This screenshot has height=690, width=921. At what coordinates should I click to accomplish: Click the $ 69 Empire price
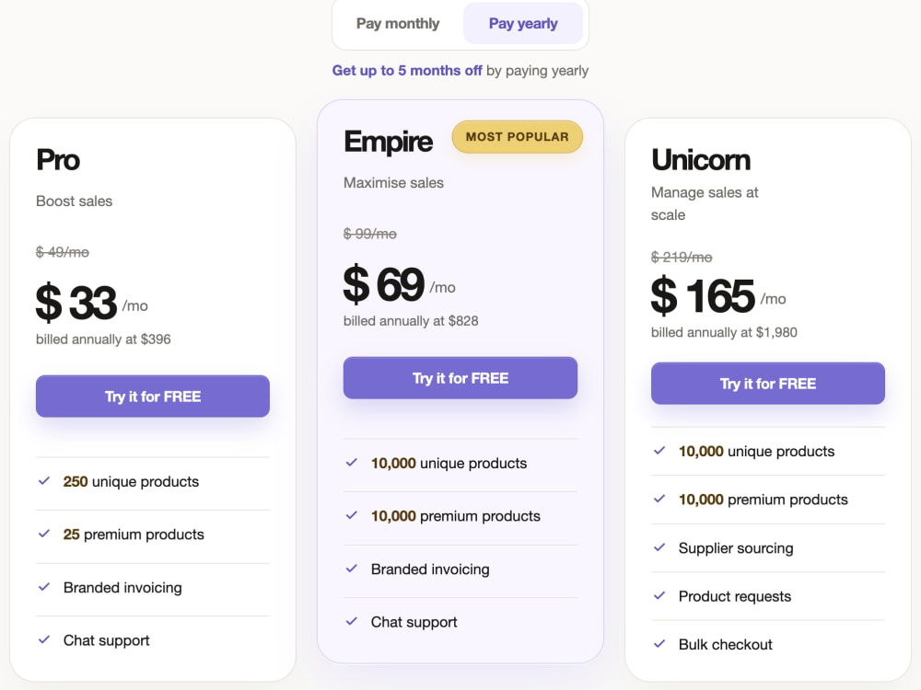click(383, 284)
